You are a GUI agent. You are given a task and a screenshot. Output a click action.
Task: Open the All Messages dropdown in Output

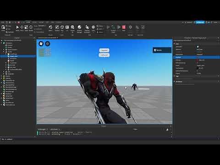point(43,129)
